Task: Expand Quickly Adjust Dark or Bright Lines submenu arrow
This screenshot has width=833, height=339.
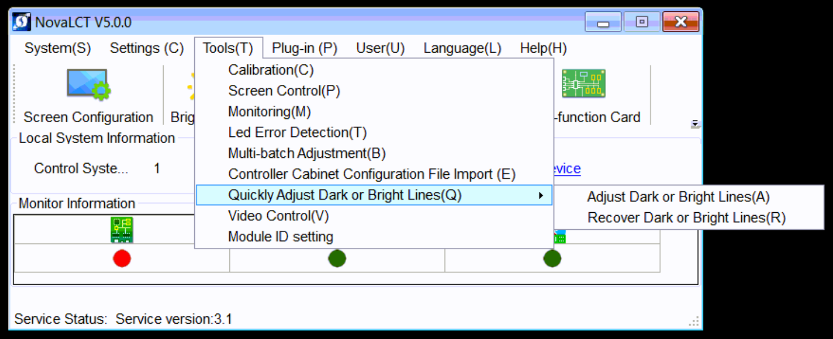Action: coord(541,195)
